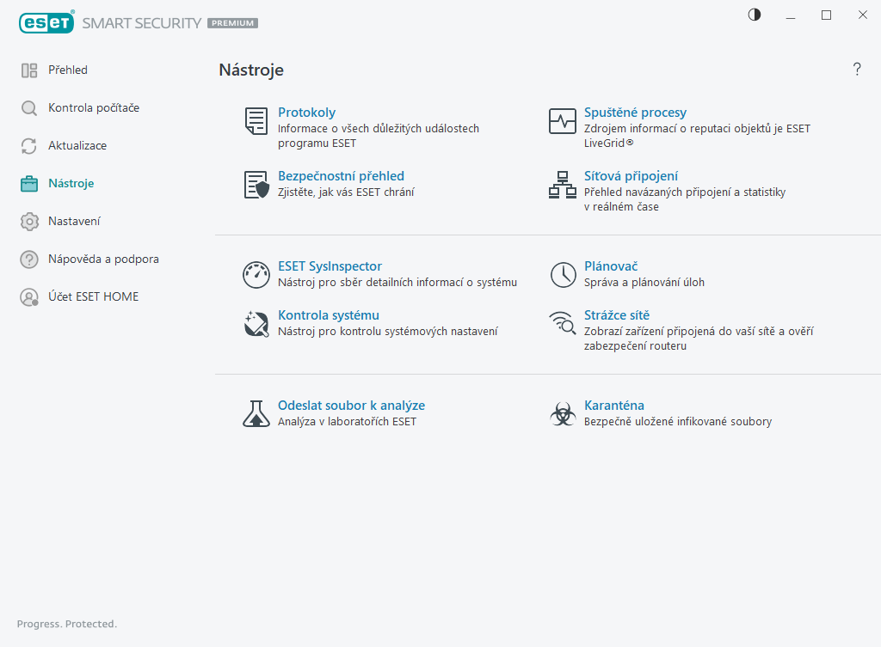881x647 pixels.
Task: Click the Protokoly document icon
Action: (256, 121)
